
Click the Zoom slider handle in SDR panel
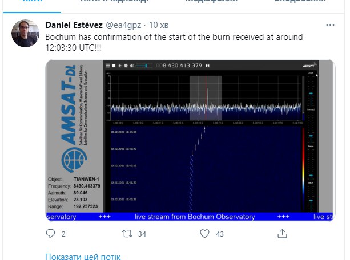311,94
